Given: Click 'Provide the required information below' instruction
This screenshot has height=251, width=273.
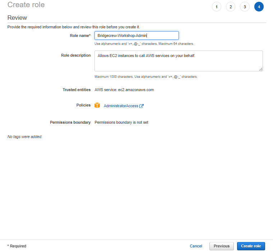Looking at the screenshot, I should [74, 27].
